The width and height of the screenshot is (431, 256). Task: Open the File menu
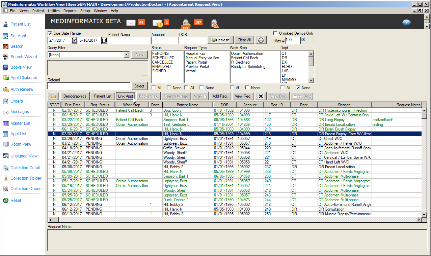coord(12,11)
